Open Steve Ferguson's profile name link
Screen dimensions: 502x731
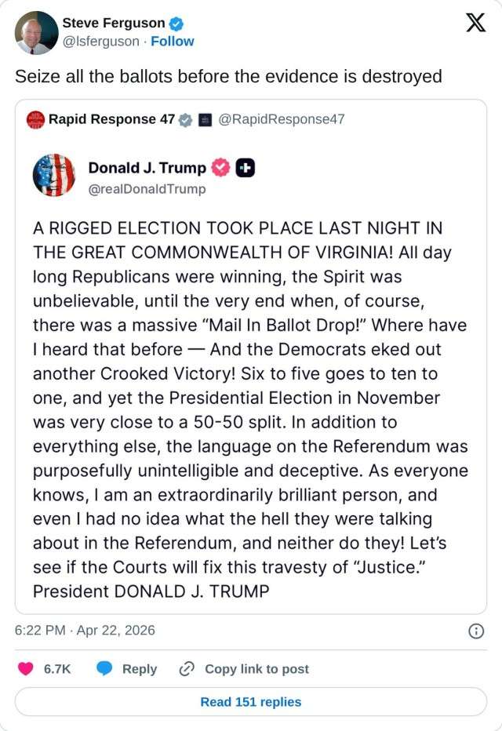[113, 24]
